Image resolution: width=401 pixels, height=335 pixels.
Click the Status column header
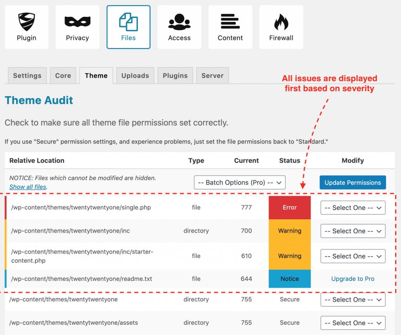(x=290, y=161)
